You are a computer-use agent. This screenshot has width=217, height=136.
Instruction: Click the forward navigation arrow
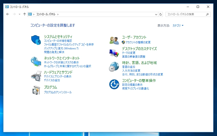tap(14, 14)
